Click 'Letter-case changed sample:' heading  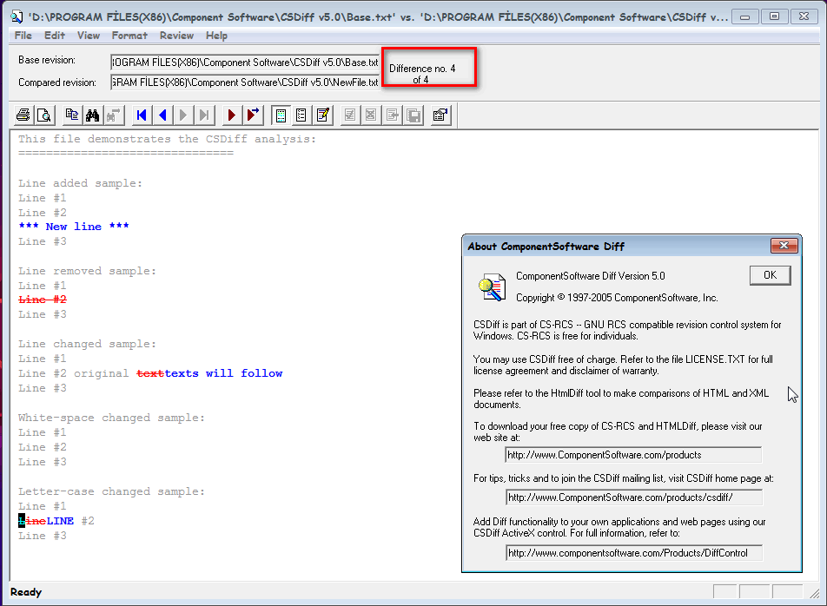point(111,491)
